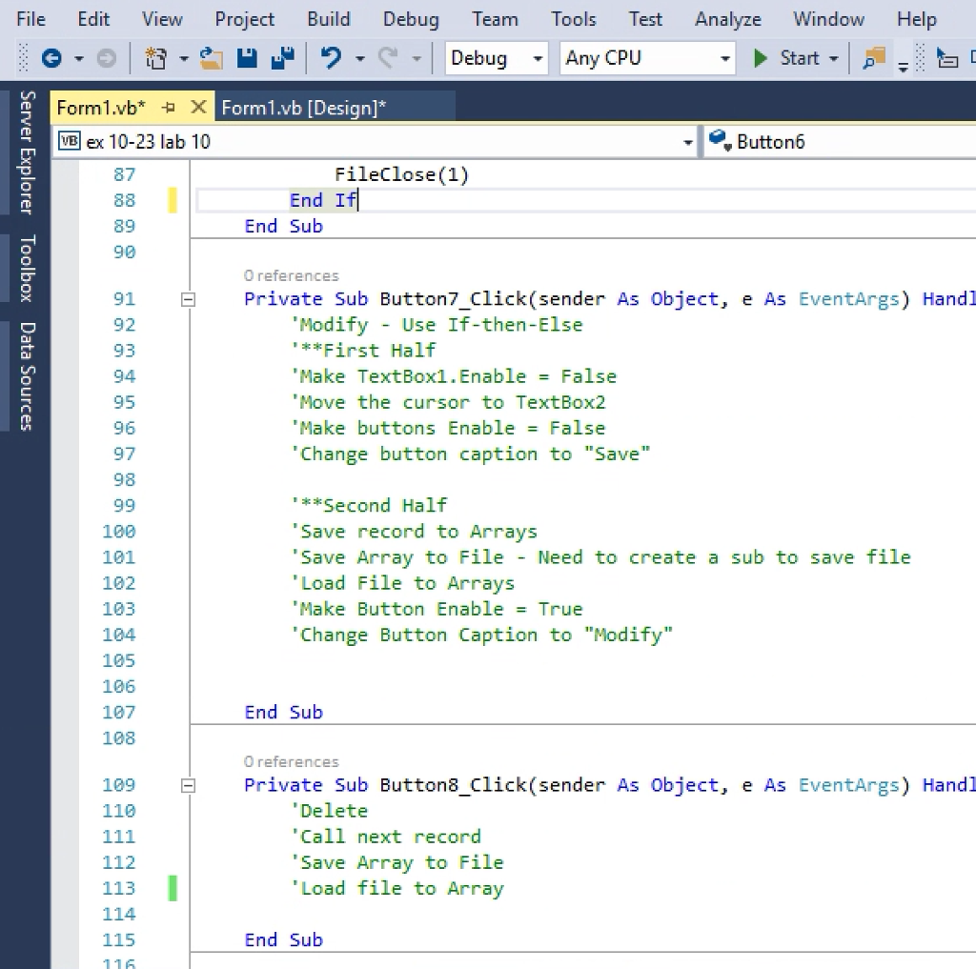This screenshot has width=976, height=969.
Task: Close the Form1.vb tab
Action: coord(198,108)
